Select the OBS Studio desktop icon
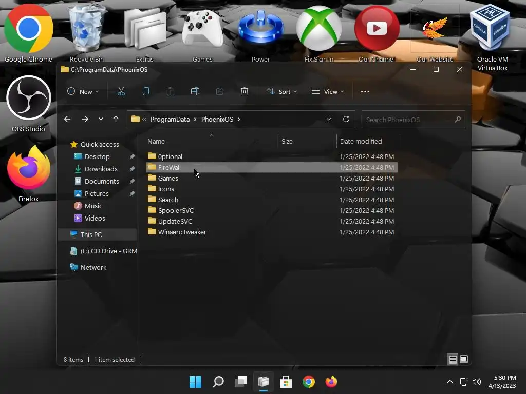The image size is (526, 394). 29,104
